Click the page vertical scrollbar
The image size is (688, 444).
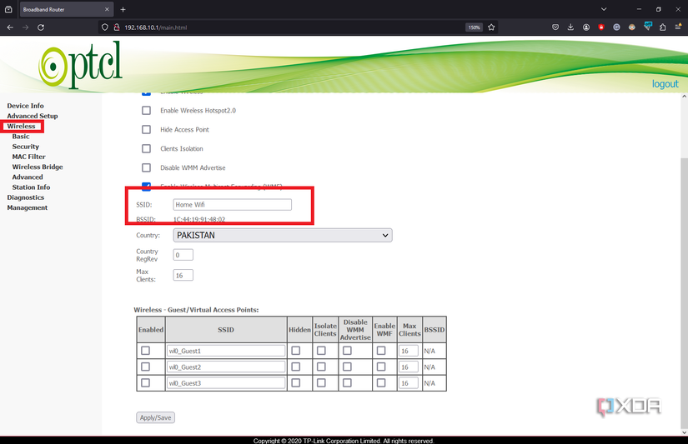684,294
